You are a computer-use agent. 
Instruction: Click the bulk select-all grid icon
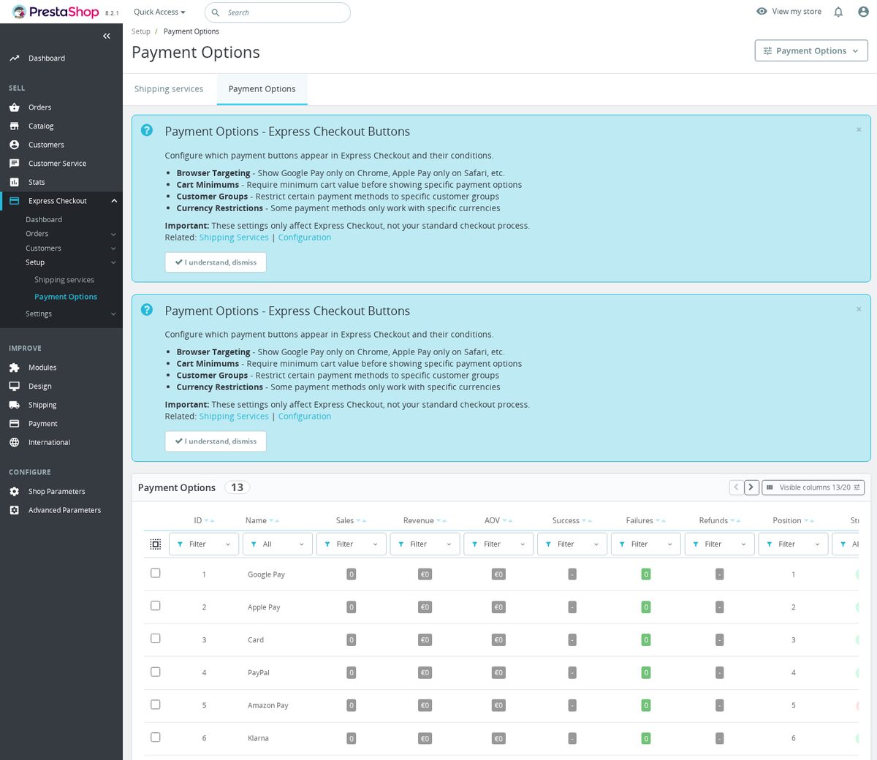click(x=156, y=544)
